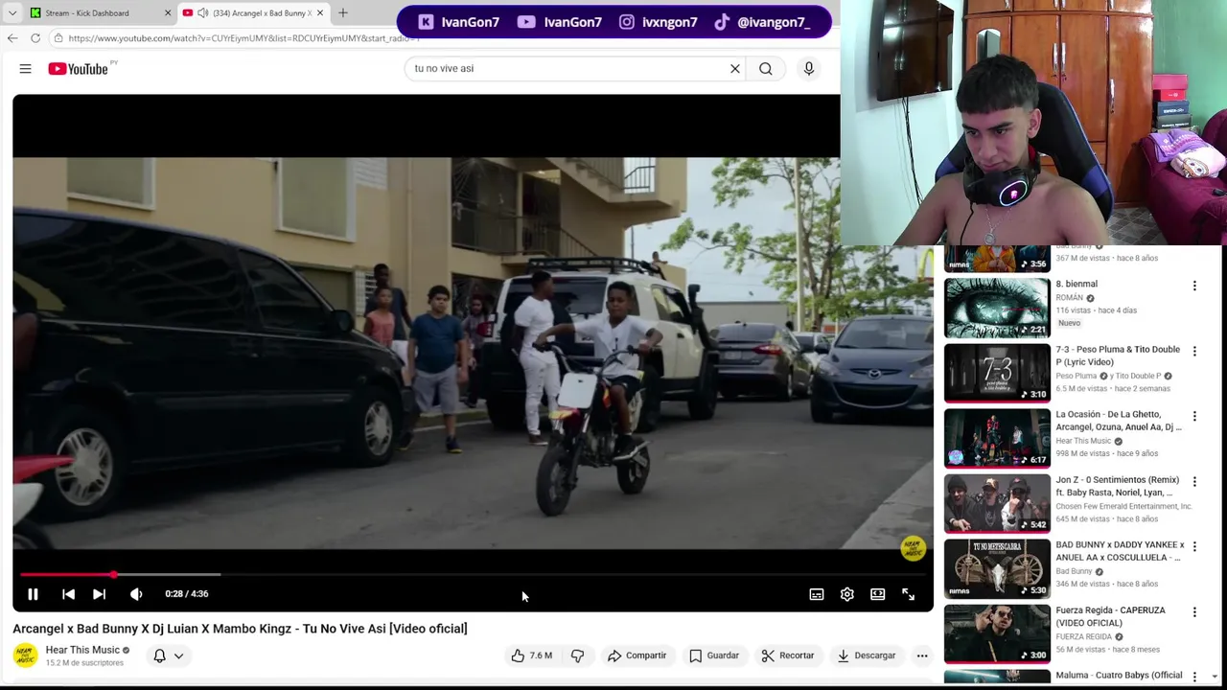Like the video with 7.6 M likes
Viewport: 1227px width, 690px height.
(x=532, y=655)
